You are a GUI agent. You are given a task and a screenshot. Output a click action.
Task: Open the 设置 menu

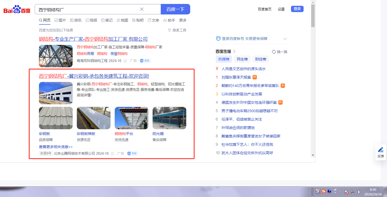click(281, 9)
